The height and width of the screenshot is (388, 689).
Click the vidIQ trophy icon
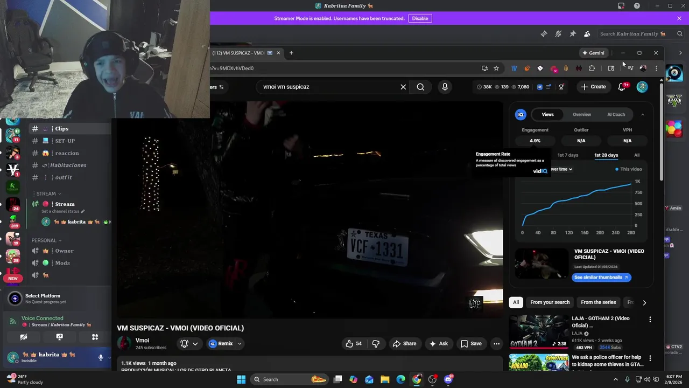tap(561, 87)
